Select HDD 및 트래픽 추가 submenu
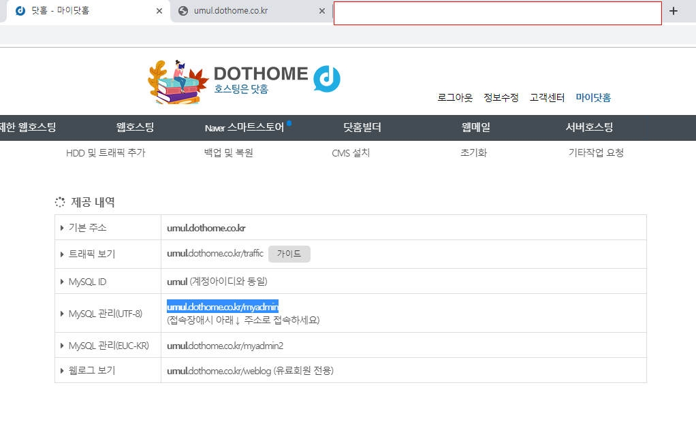The height and width of the screenshot is (430, 696). coord(106,153)
